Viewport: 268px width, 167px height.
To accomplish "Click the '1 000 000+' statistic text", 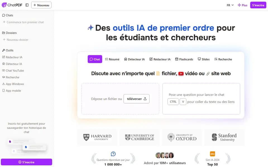I will [x=113, y=164].
